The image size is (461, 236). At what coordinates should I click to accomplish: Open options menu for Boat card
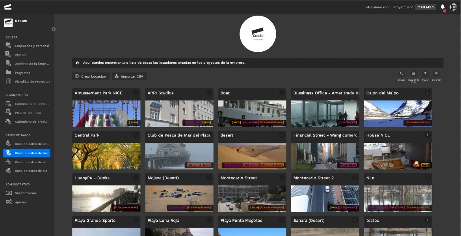[282, 92]
